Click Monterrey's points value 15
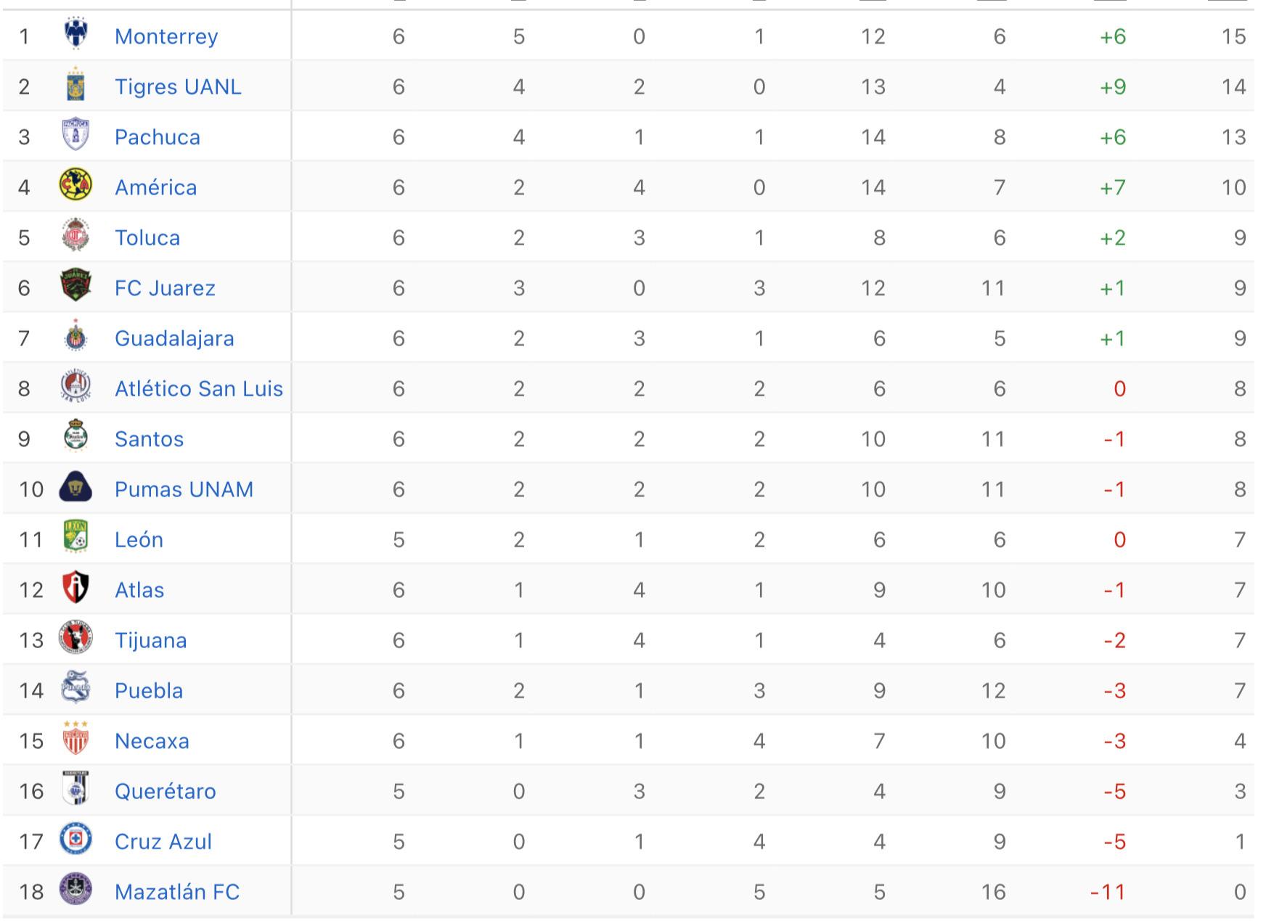Screen dimensions: 1266x921 1233,36
